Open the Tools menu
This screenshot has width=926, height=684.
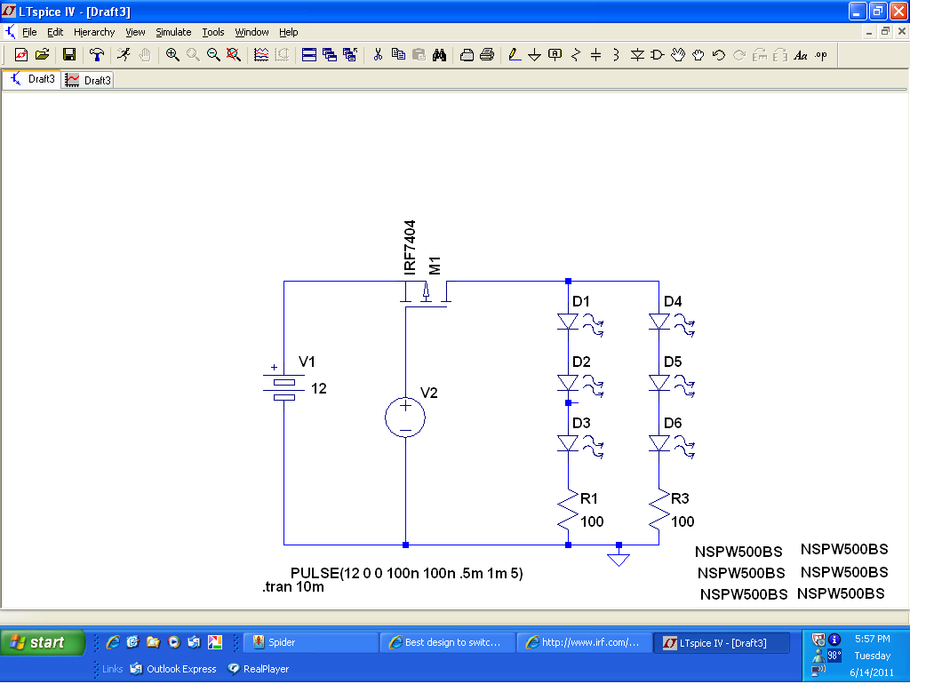pyautogui.click(x=213, y=32)
